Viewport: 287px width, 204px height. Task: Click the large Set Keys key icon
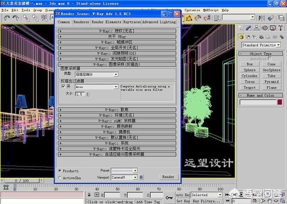click(169, 197)
